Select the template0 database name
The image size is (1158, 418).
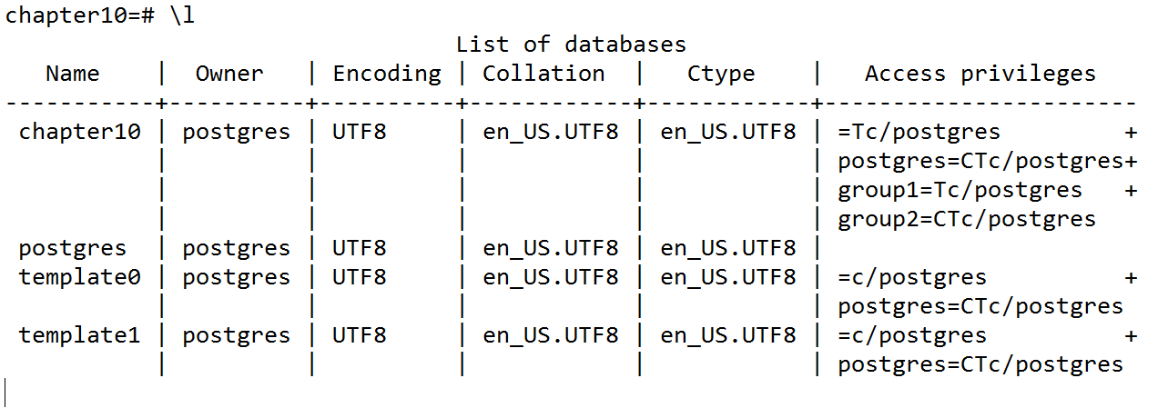(80, 277)
